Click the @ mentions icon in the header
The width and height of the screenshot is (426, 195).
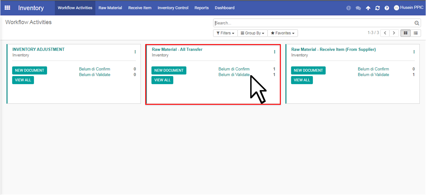point(349,8)
